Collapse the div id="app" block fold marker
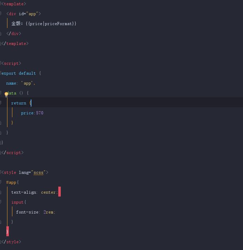This screenshot has width=243, height=250. 1,14
